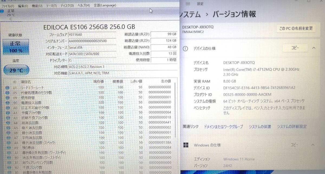Click the Windows logo beside Windows の仕様
Screen dimensions: 325x174
pos(186,145)
